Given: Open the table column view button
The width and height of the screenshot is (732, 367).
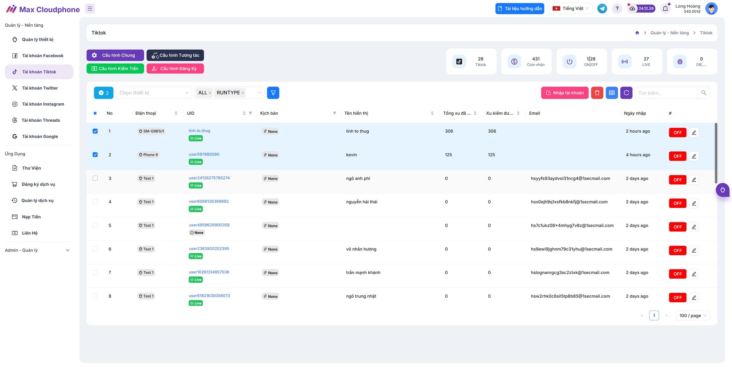Looking at the screenshot, I should click(x=612, y=93).
